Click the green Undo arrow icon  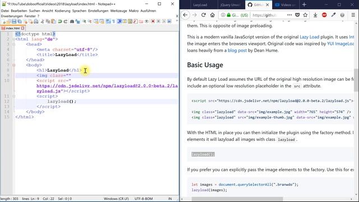60,21
